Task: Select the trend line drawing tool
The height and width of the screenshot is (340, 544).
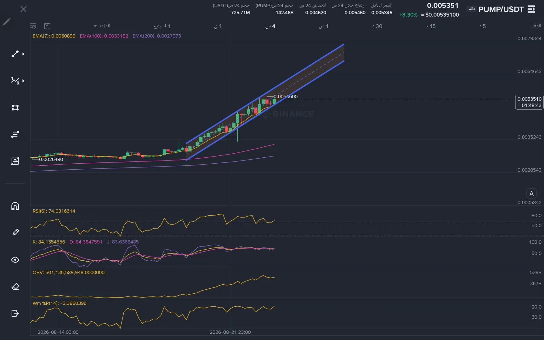Action: click(x=15, y=54)
